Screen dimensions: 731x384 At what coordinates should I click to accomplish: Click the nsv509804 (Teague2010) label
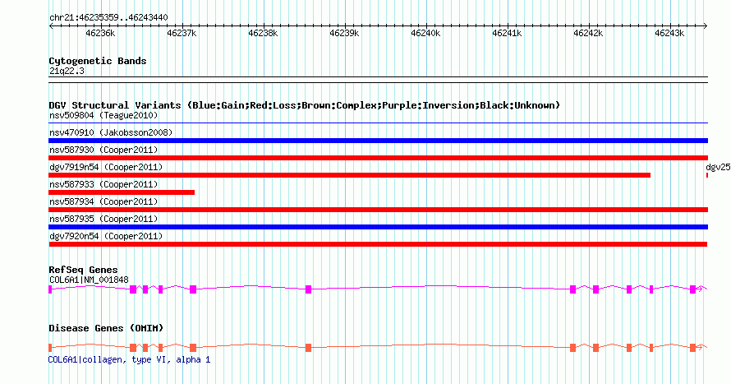coord(103,115)
